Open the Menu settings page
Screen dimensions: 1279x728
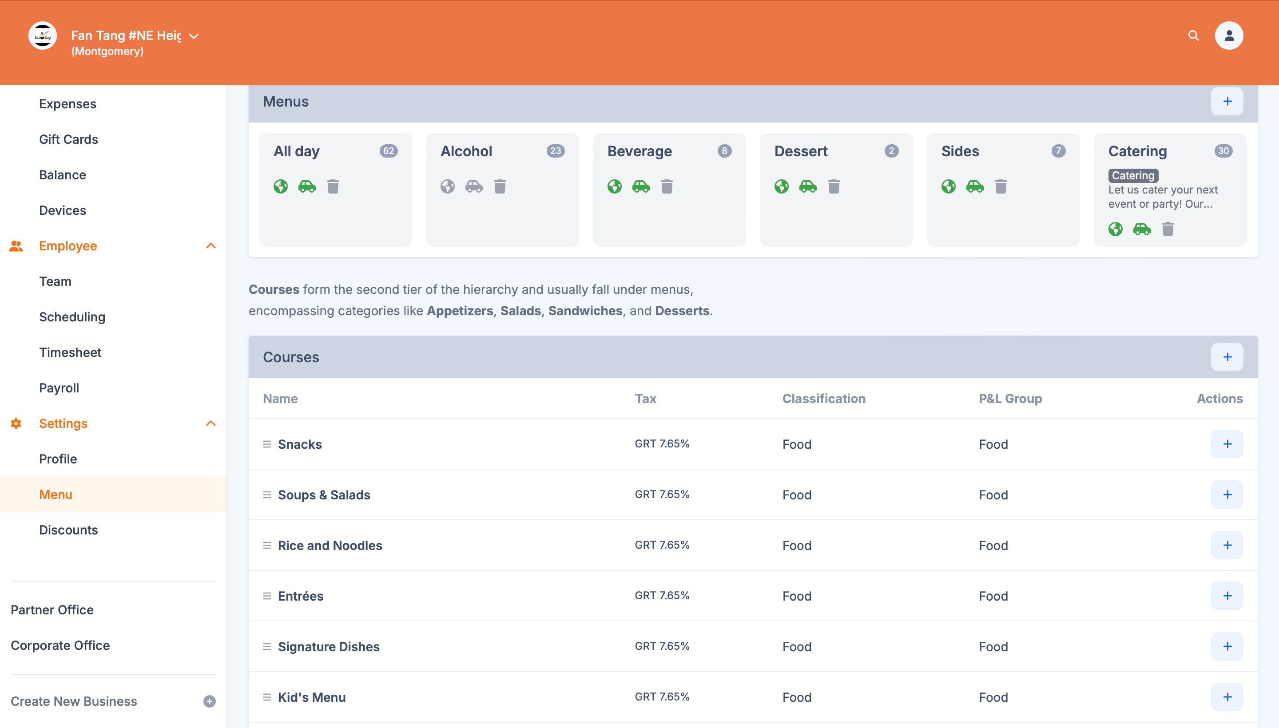point(56,494)
